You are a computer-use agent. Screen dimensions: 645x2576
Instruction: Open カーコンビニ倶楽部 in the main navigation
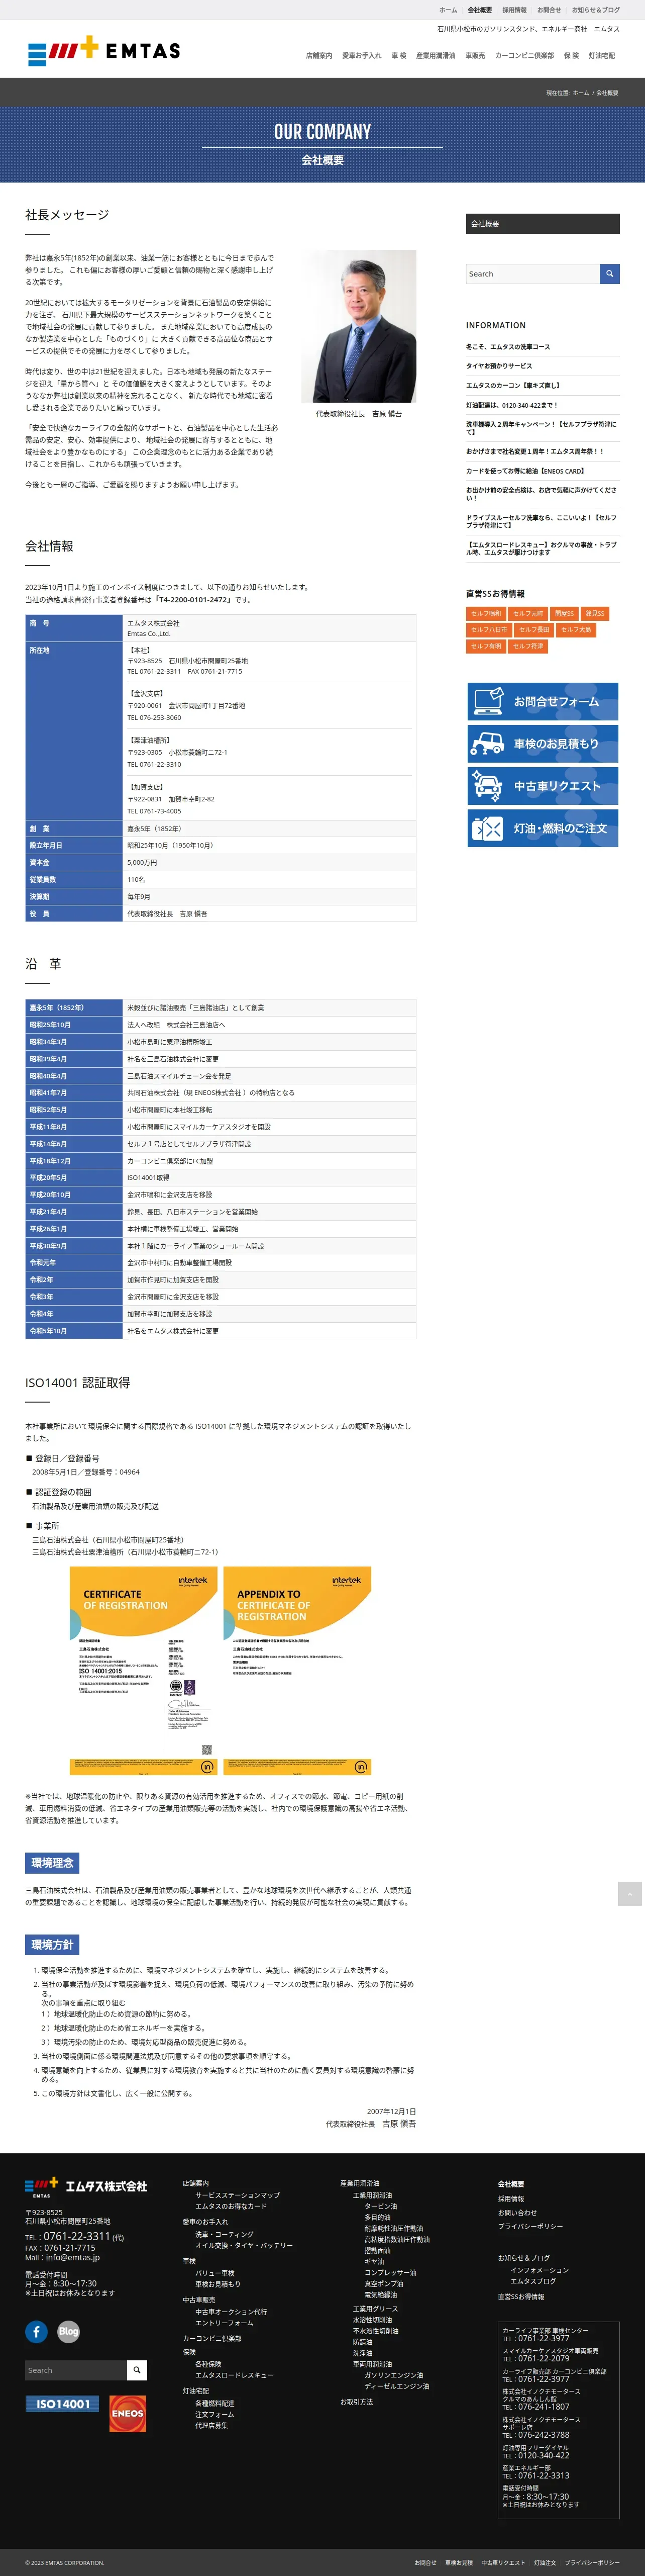click(524, 56)
